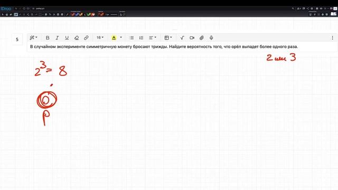
Task: Choose the orange pen preset
Action: [81, 14]
